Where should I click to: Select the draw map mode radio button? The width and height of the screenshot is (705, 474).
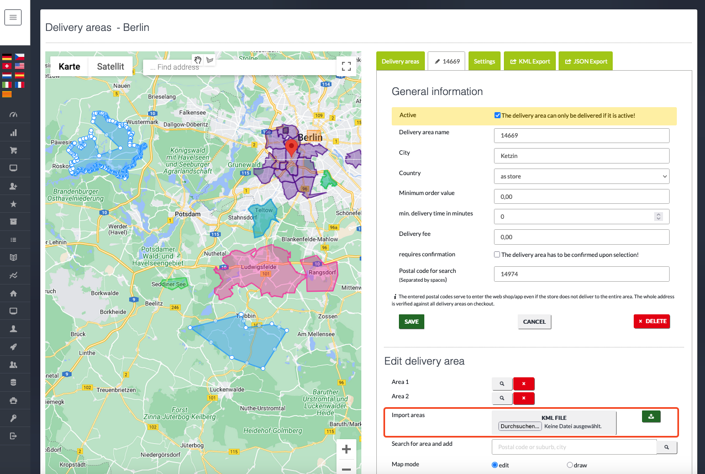coord(570,465)
